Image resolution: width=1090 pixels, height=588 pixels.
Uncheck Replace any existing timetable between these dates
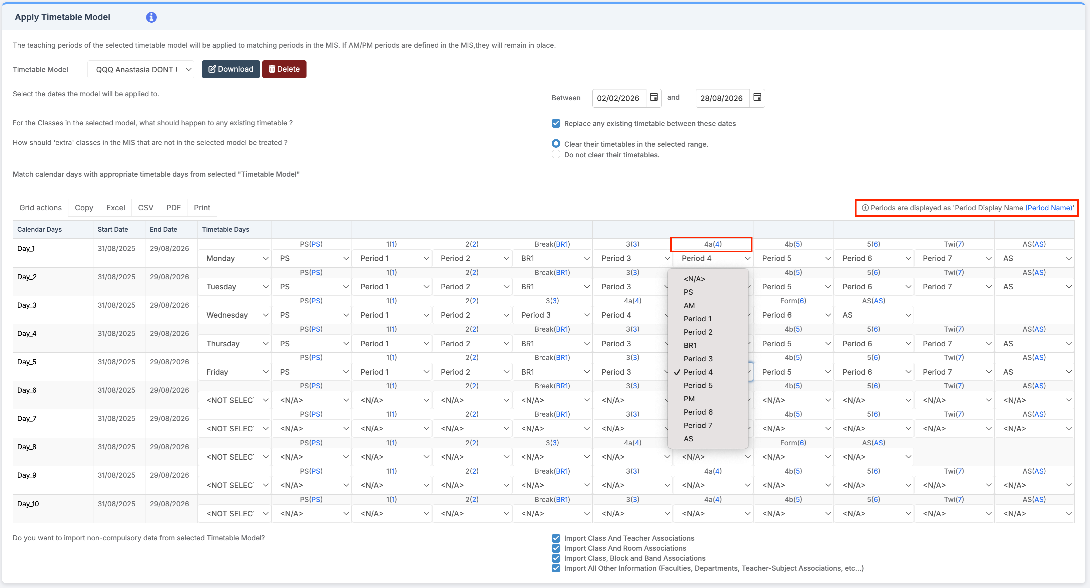pyautogui.click(x=556, y=124)
